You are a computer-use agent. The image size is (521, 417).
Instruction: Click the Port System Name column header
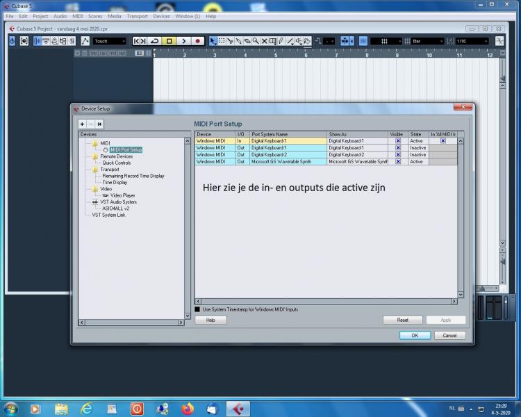click(x=288, y=134)
